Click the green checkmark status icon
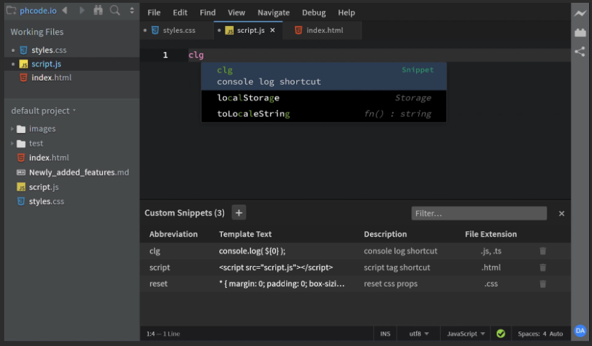Image resolution: width=592 pixels, height=346 pixels. (500, 334)
